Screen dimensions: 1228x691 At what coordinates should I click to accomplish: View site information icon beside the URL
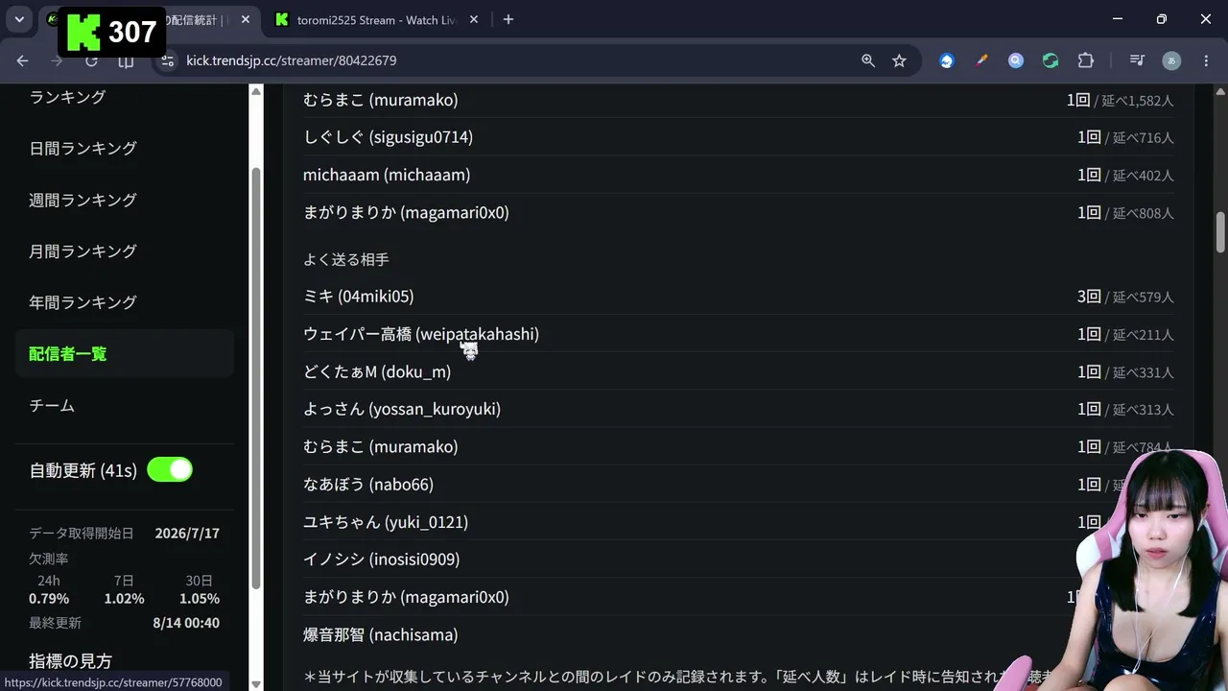point(167,60)
